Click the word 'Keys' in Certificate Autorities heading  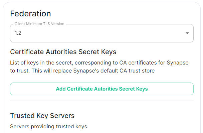109,52
